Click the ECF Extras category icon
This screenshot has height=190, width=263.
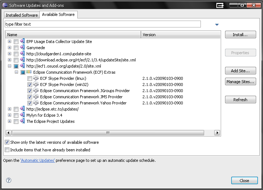(29, 72)
